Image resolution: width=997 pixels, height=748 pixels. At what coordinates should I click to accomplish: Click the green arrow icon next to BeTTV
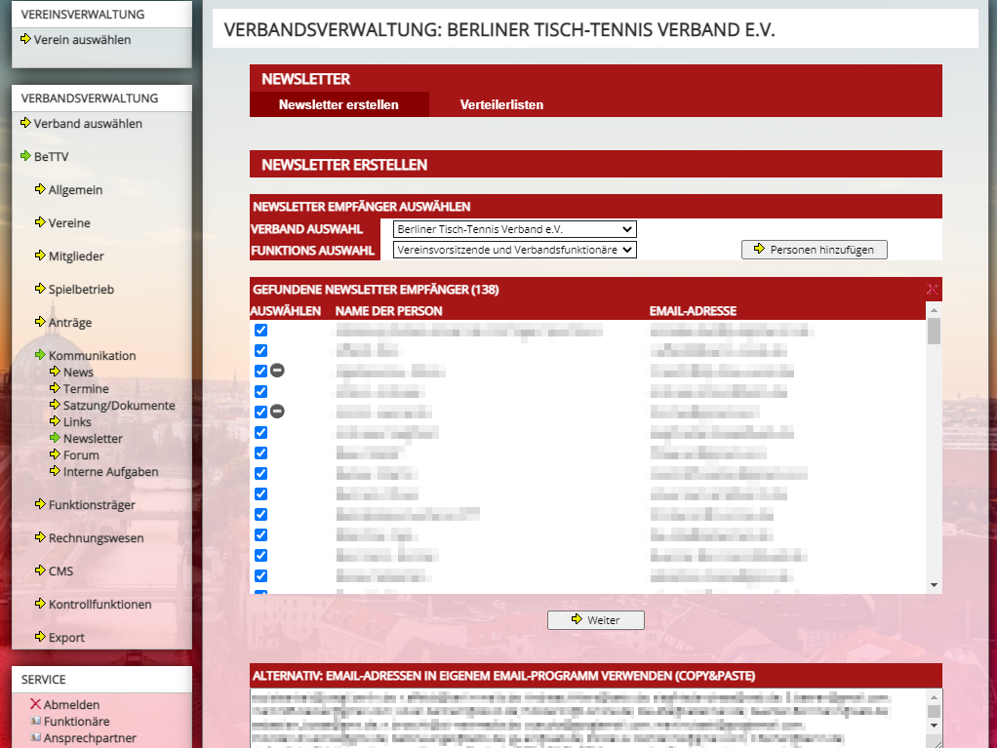point(25,156)
